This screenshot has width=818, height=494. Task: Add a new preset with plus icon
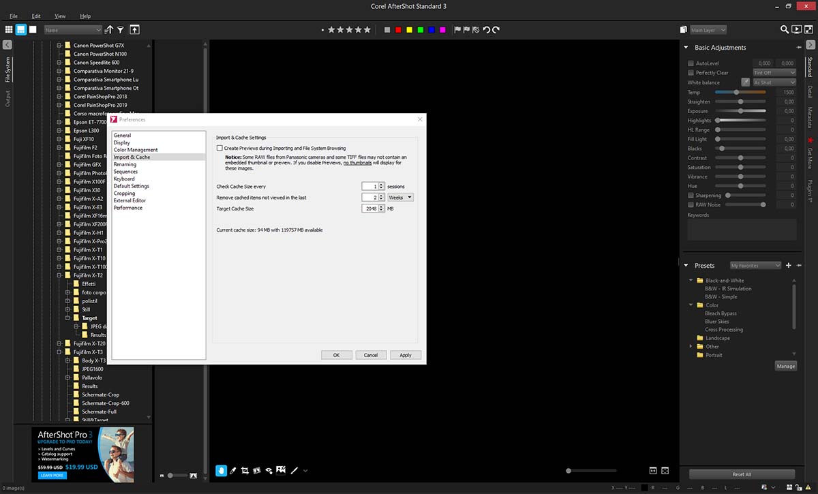click(x=789, y=265)
